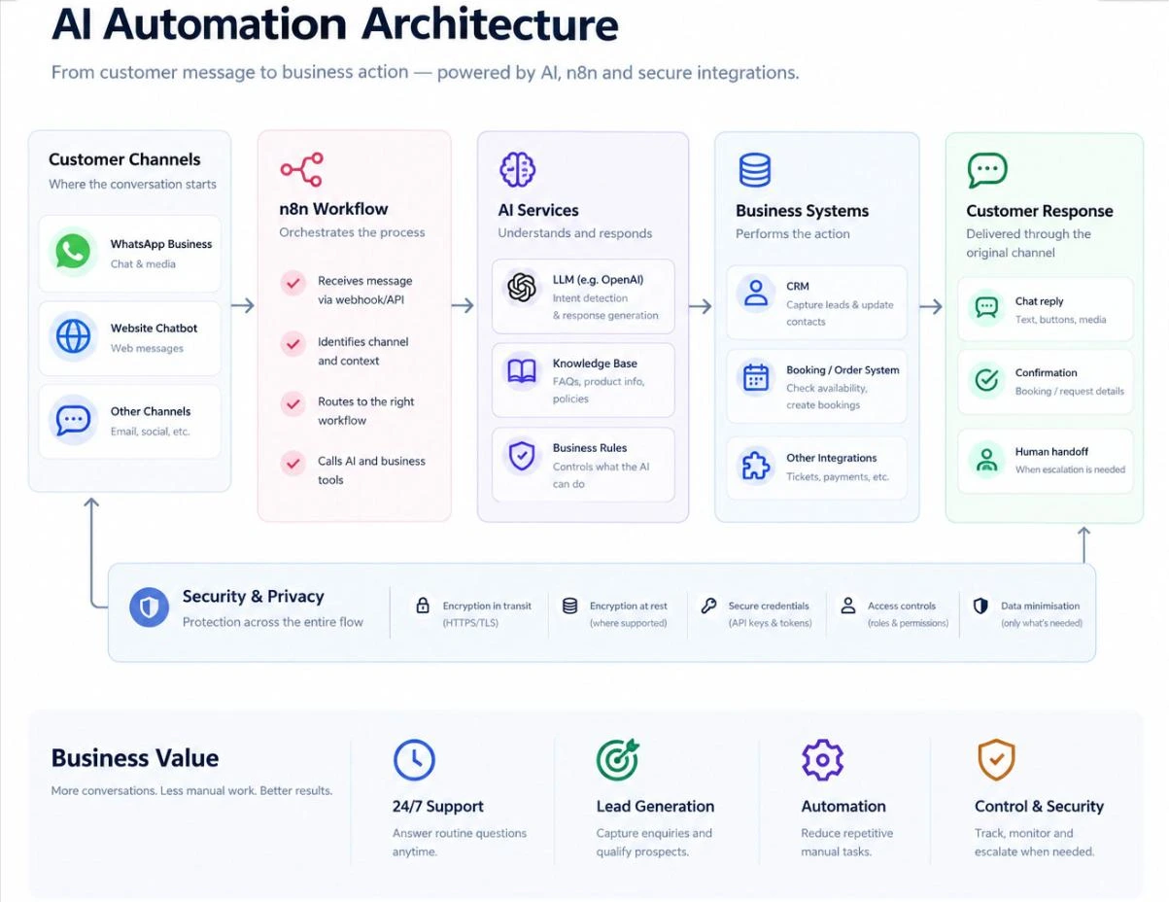Click the Customer Channels column heading

click(x=124, y=159)
